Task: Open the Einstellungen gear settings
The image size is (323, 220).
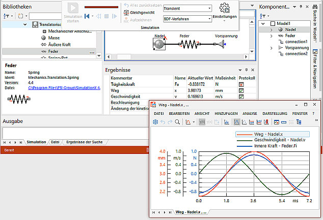Action: 225,8
